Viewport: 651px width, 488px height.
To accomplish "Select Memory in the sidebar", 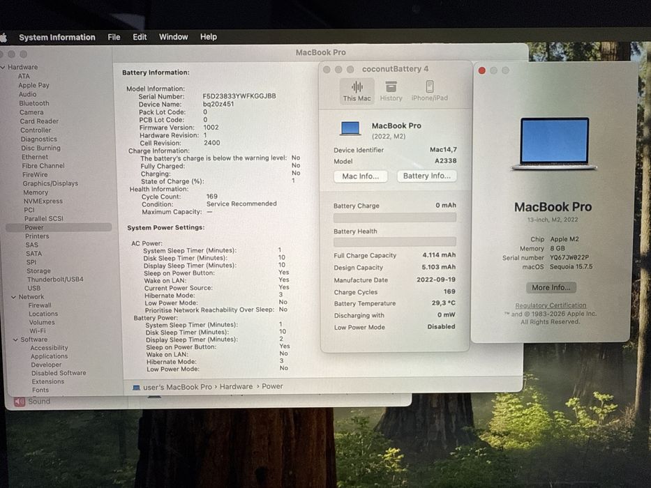I will pos(36,192).
